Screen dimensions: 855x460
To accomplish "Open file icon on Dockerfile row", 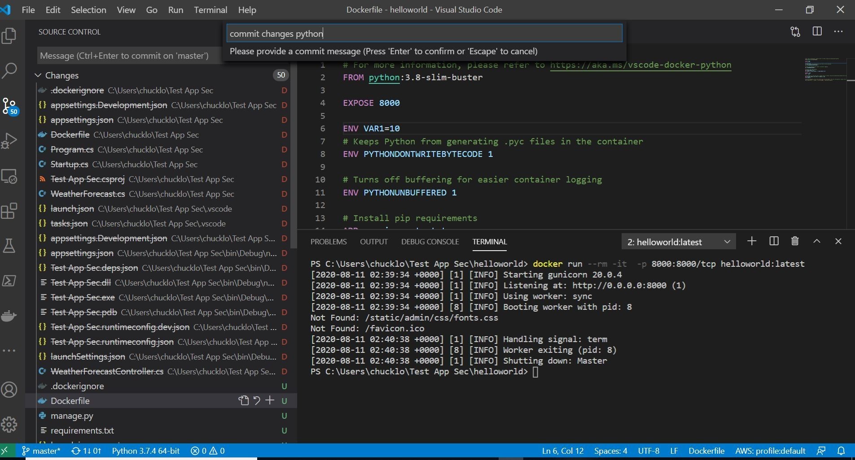I will (244, 401).
